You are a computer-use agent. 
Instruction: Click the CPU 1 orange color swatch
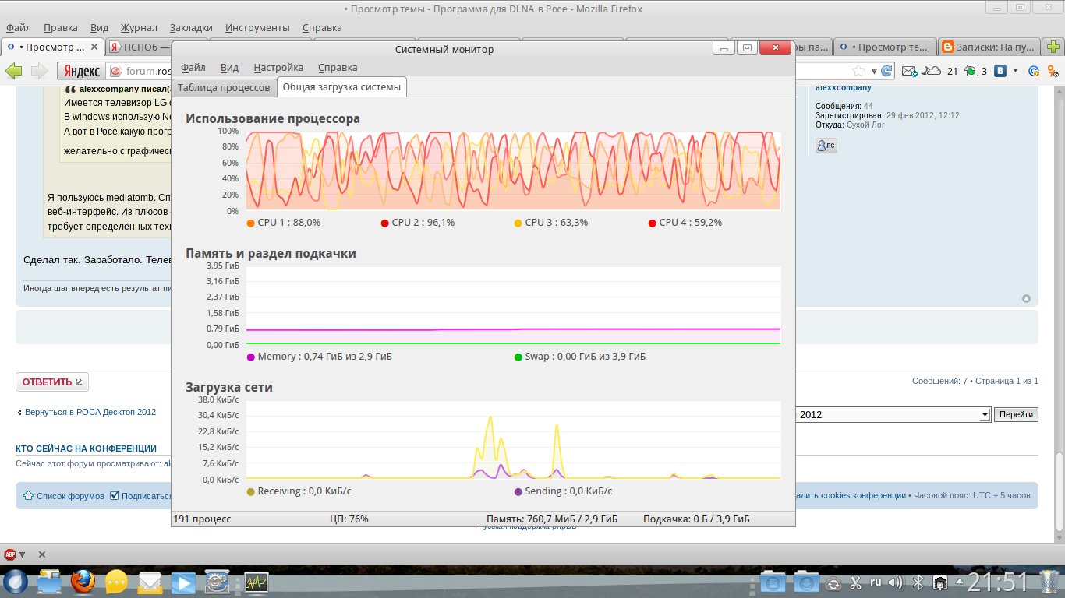[x=250, y=223]
